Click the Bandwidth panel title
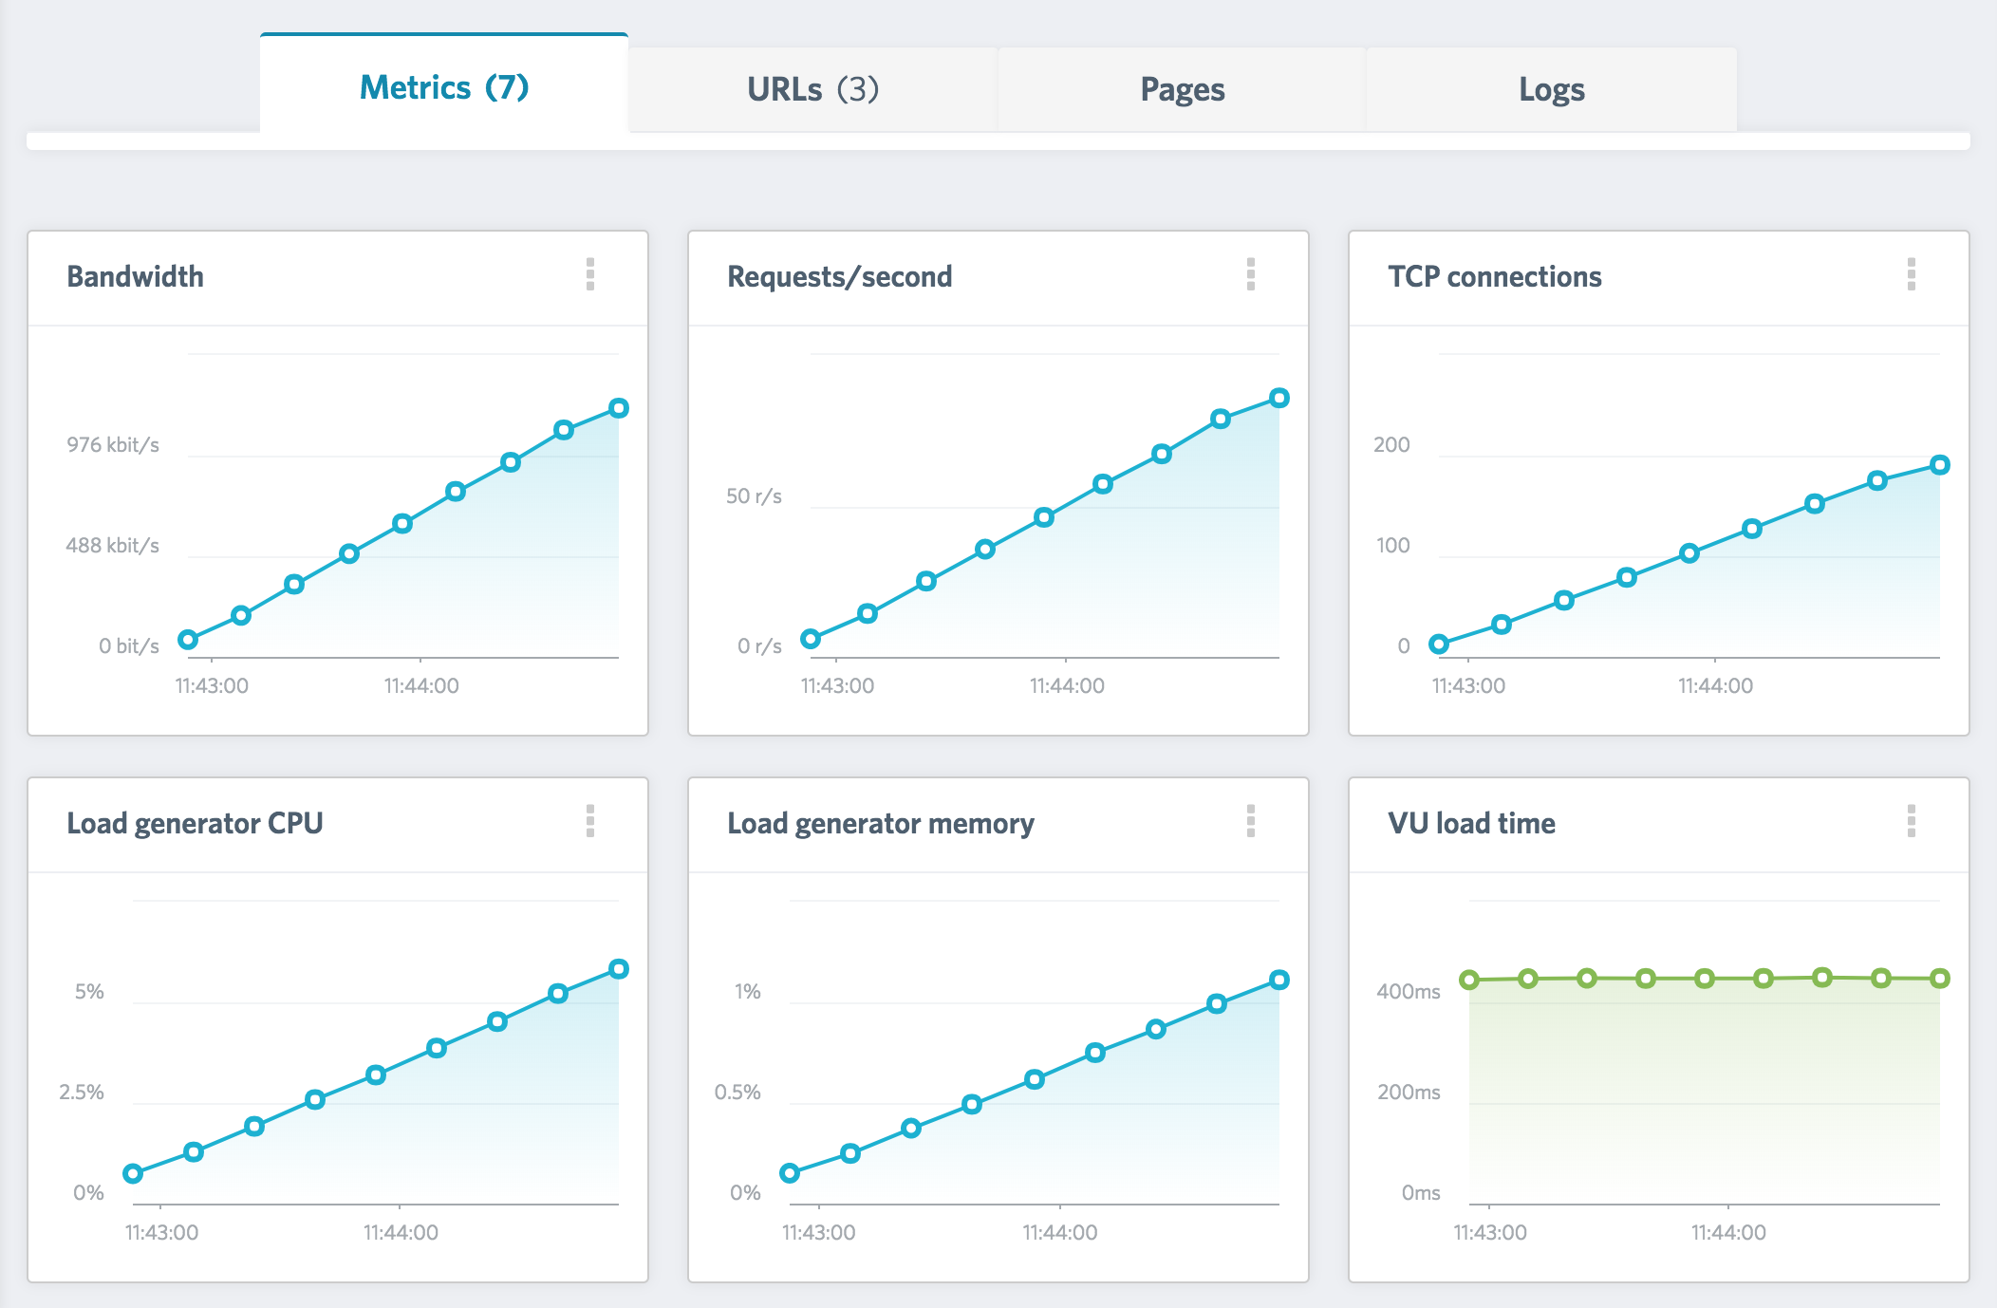The image size is (1997, 1308). 135,276
